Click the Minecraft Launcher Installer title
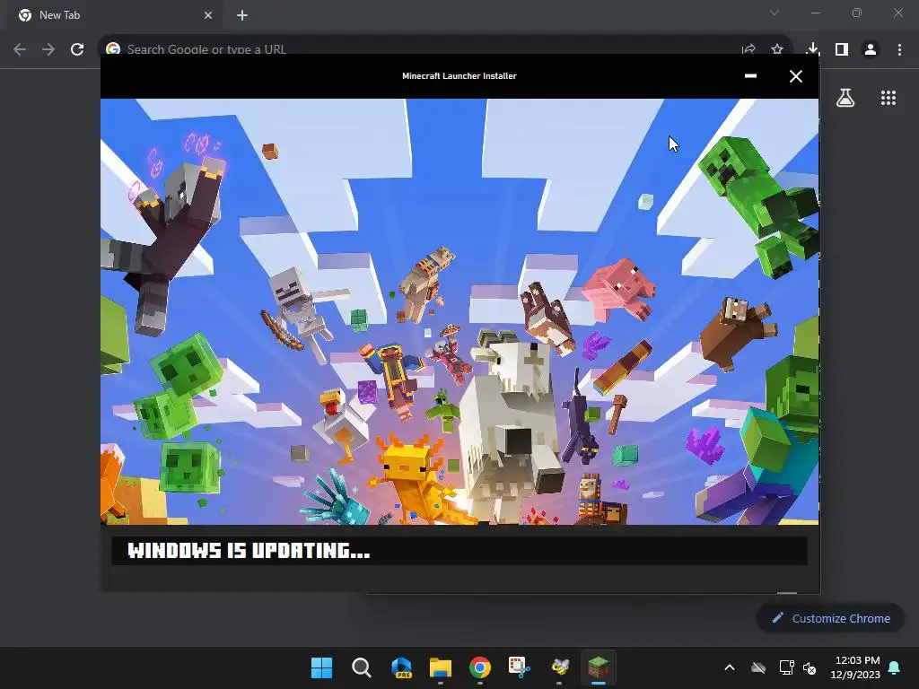 click(x=459, y=75)
